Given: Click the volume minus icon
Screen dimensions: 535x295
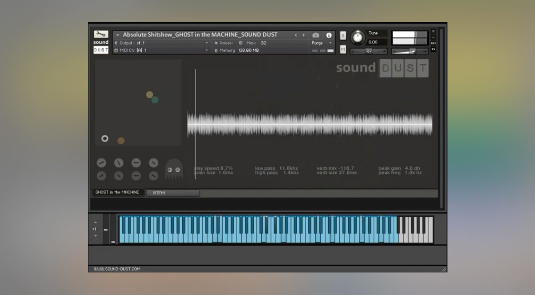Looking at the screenshot, I should (394, 51).
